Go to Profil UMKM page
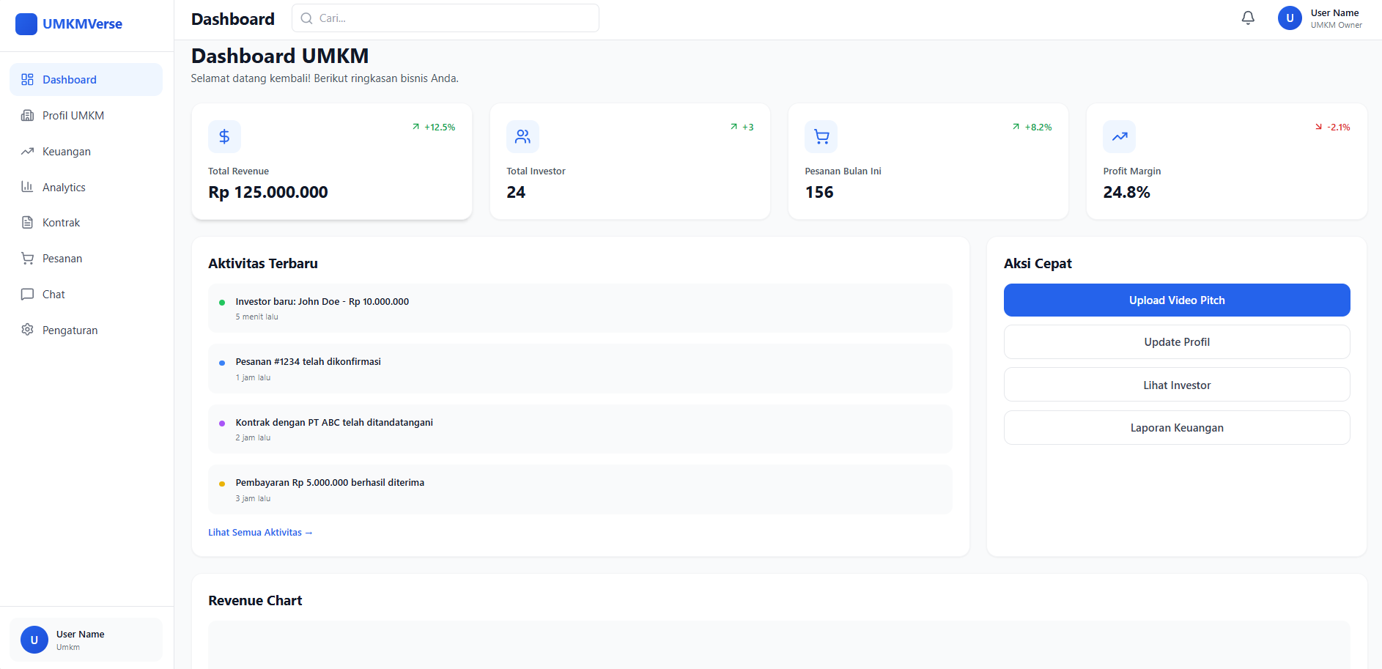1382x669 pixels. (86, 115)
